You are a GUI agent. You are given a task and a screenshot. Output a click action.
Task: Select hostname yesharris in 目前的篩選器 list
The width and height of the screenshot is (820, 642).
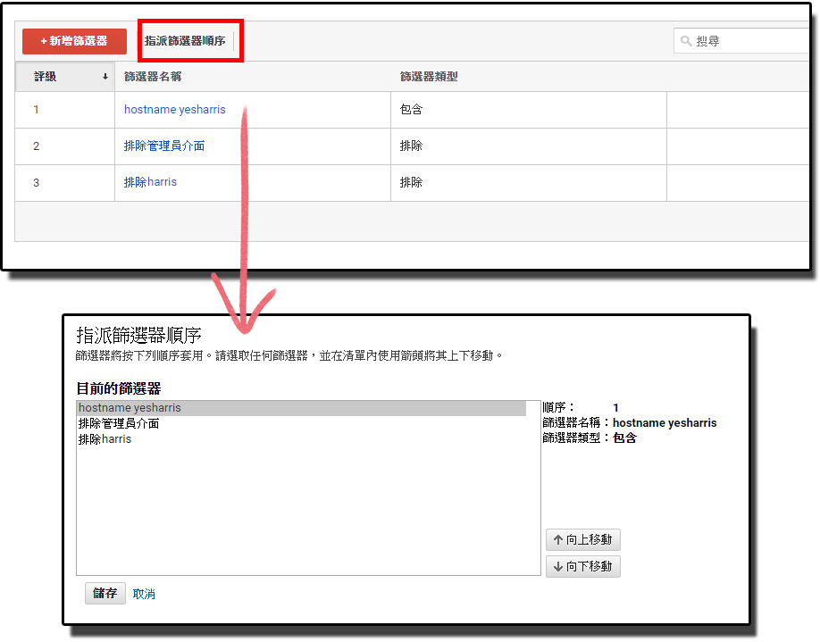[x=130, y=408]
